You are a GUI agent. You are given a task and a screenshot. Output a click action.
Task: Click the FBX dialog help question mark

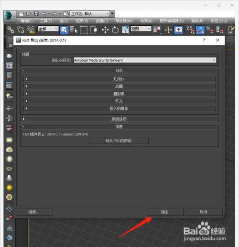pos(204,40)
